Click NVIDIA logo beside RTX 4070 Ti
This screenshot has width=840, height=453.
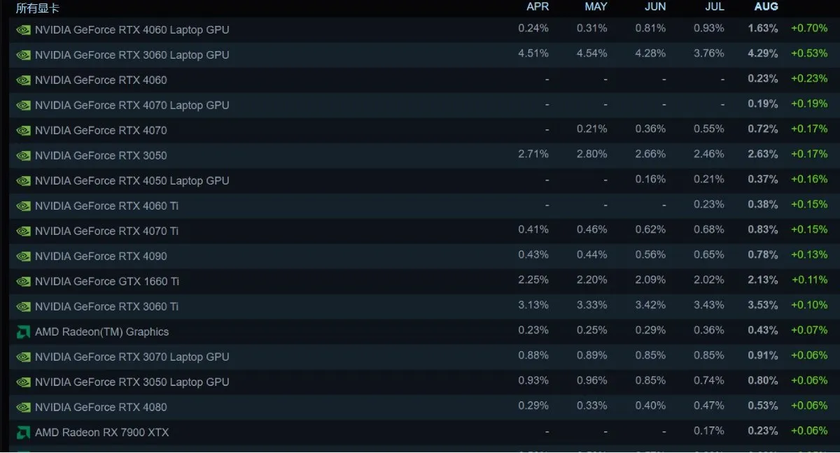pos(23,231)
